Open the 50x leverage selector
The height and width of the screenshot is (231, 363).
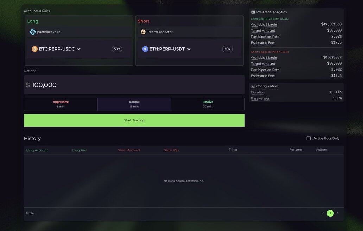[117, 49]
